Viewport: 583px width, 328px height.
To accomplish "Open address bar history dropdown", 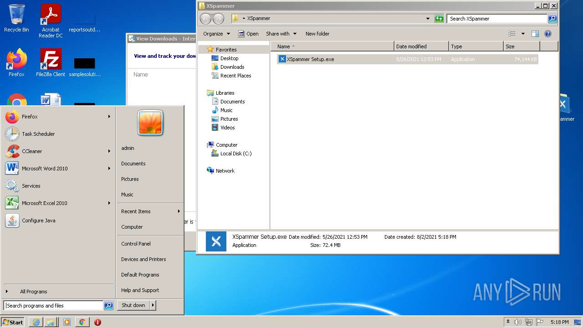I will click(428, 19).
